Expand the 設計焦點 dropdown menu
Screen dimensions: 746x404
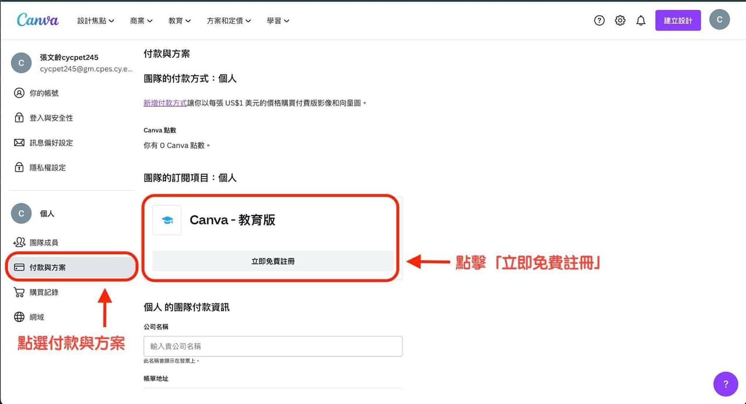click(x=96, y=20)
